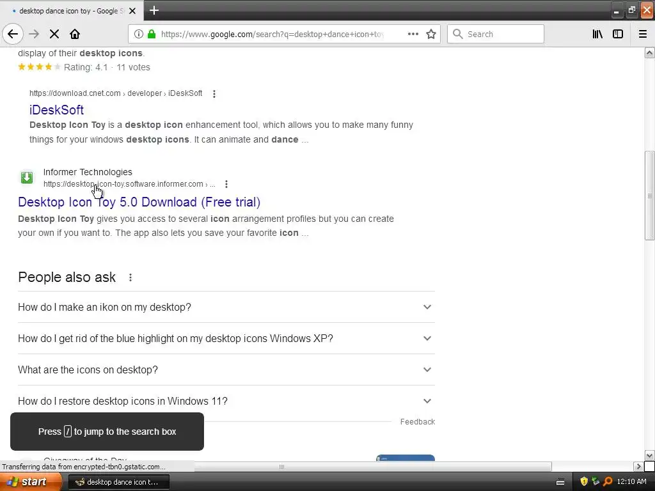Close the Google search tab

(132, 11)
